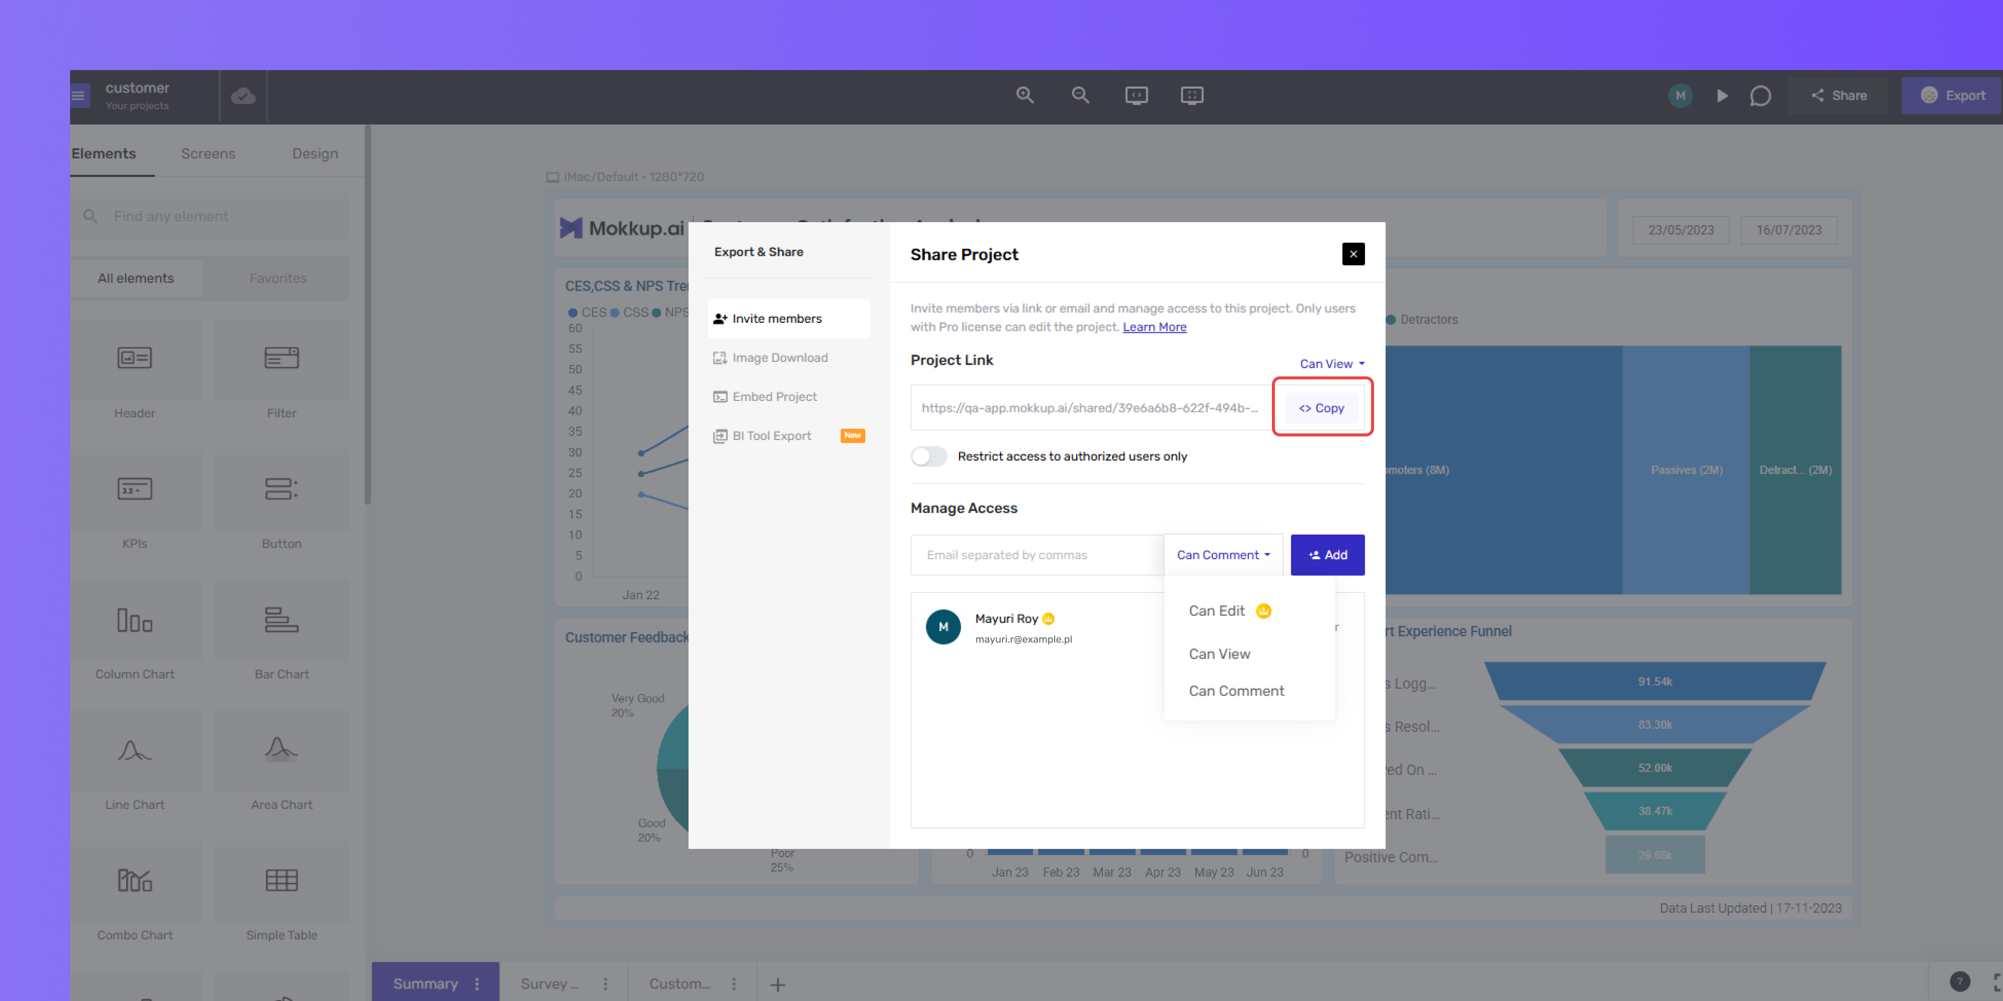Choose the Filter element icon

[281, 357]
